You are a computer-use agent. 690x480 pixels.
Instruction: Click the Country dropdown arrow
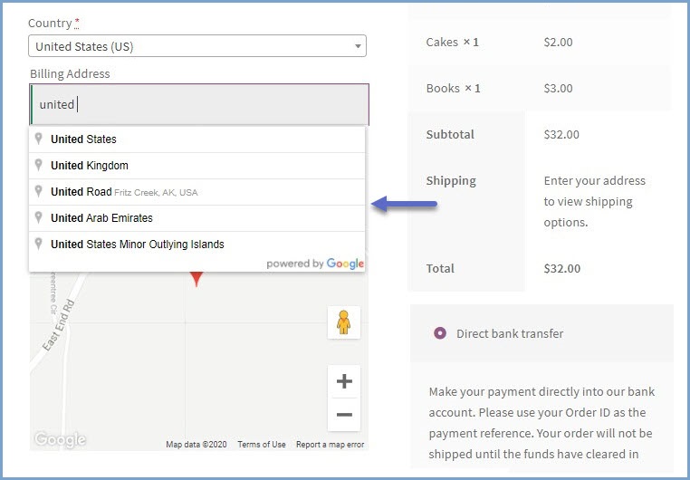pos(358,46)
